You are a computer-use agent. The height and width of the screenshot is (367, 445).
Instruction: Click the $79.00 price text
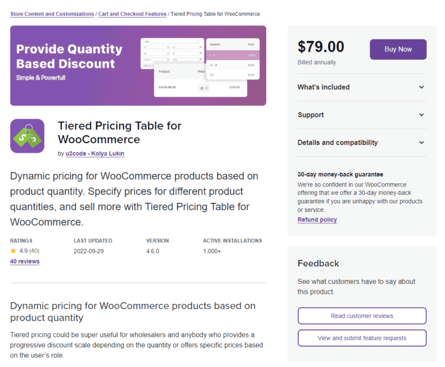[321, 47]
